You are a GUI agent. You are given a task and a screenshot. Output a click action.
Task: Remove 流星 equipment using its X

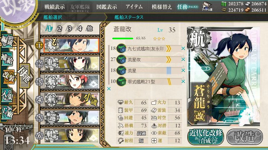click(x=183, y=70)
